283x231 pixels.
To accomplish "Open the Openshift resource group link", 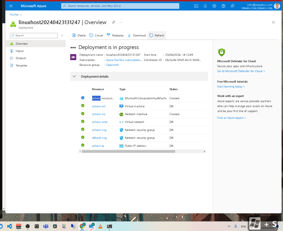I will coord(112,65).
